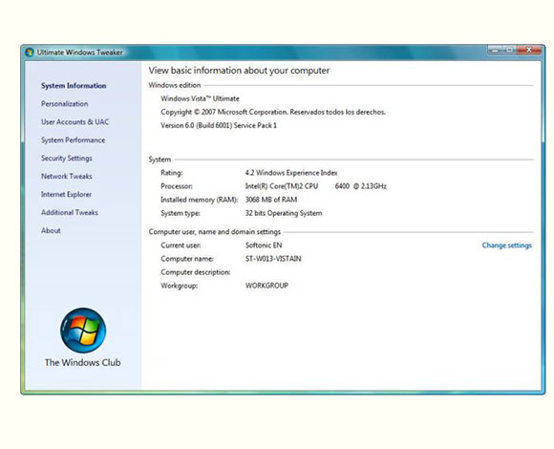554x449 pixels.
Task: Click the Softonic EN current user value
Action: point(264,246)
